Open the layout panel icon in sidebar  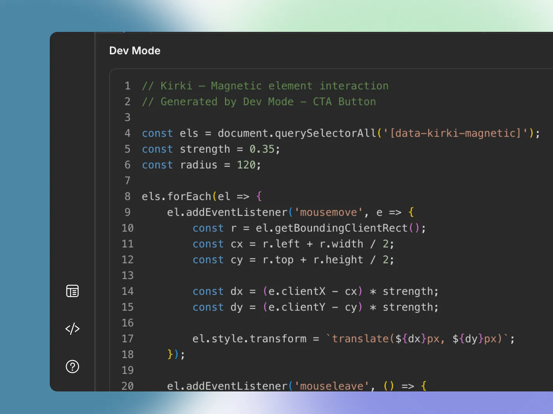coord(72,291)
